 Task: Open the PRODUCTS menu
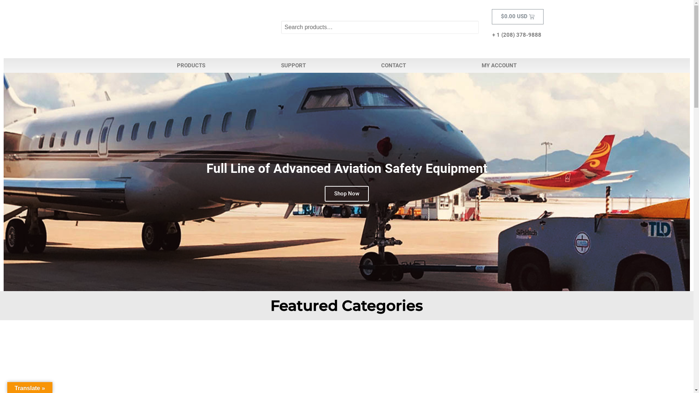point(191,65)
